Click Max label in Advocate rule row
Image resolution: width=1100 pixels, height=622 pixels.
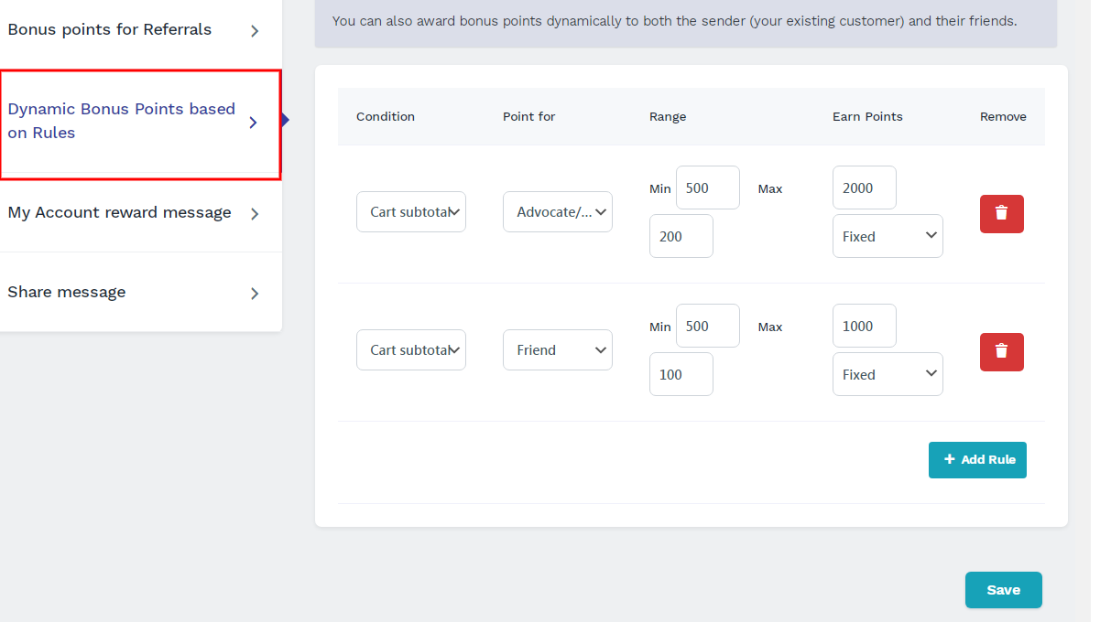(x=770, y=188)
